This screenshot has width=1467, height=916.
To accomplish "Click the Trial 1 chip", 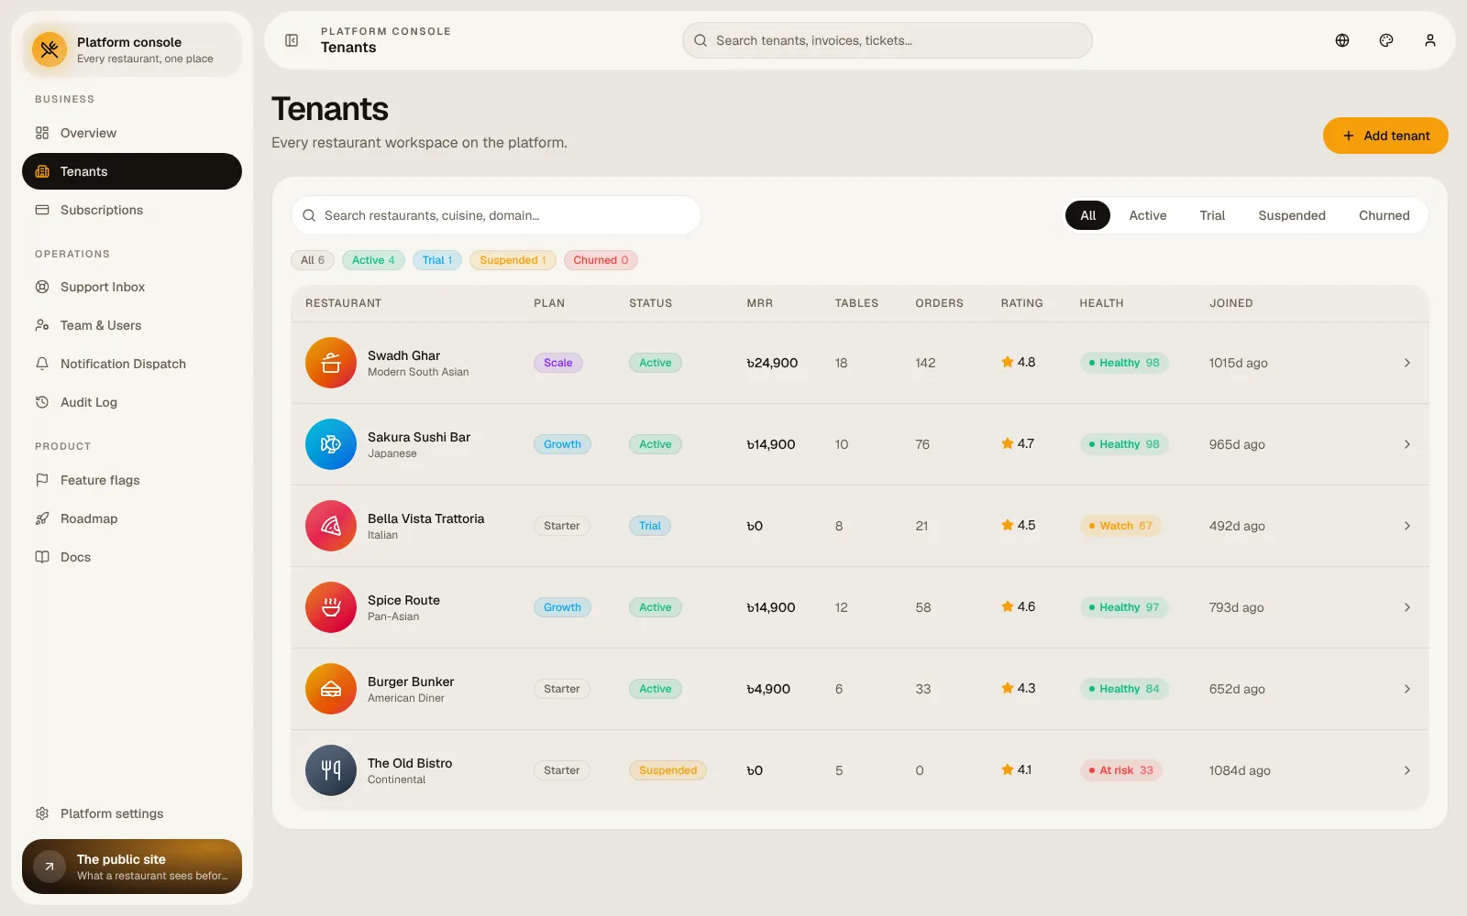I will click(437, 260).
